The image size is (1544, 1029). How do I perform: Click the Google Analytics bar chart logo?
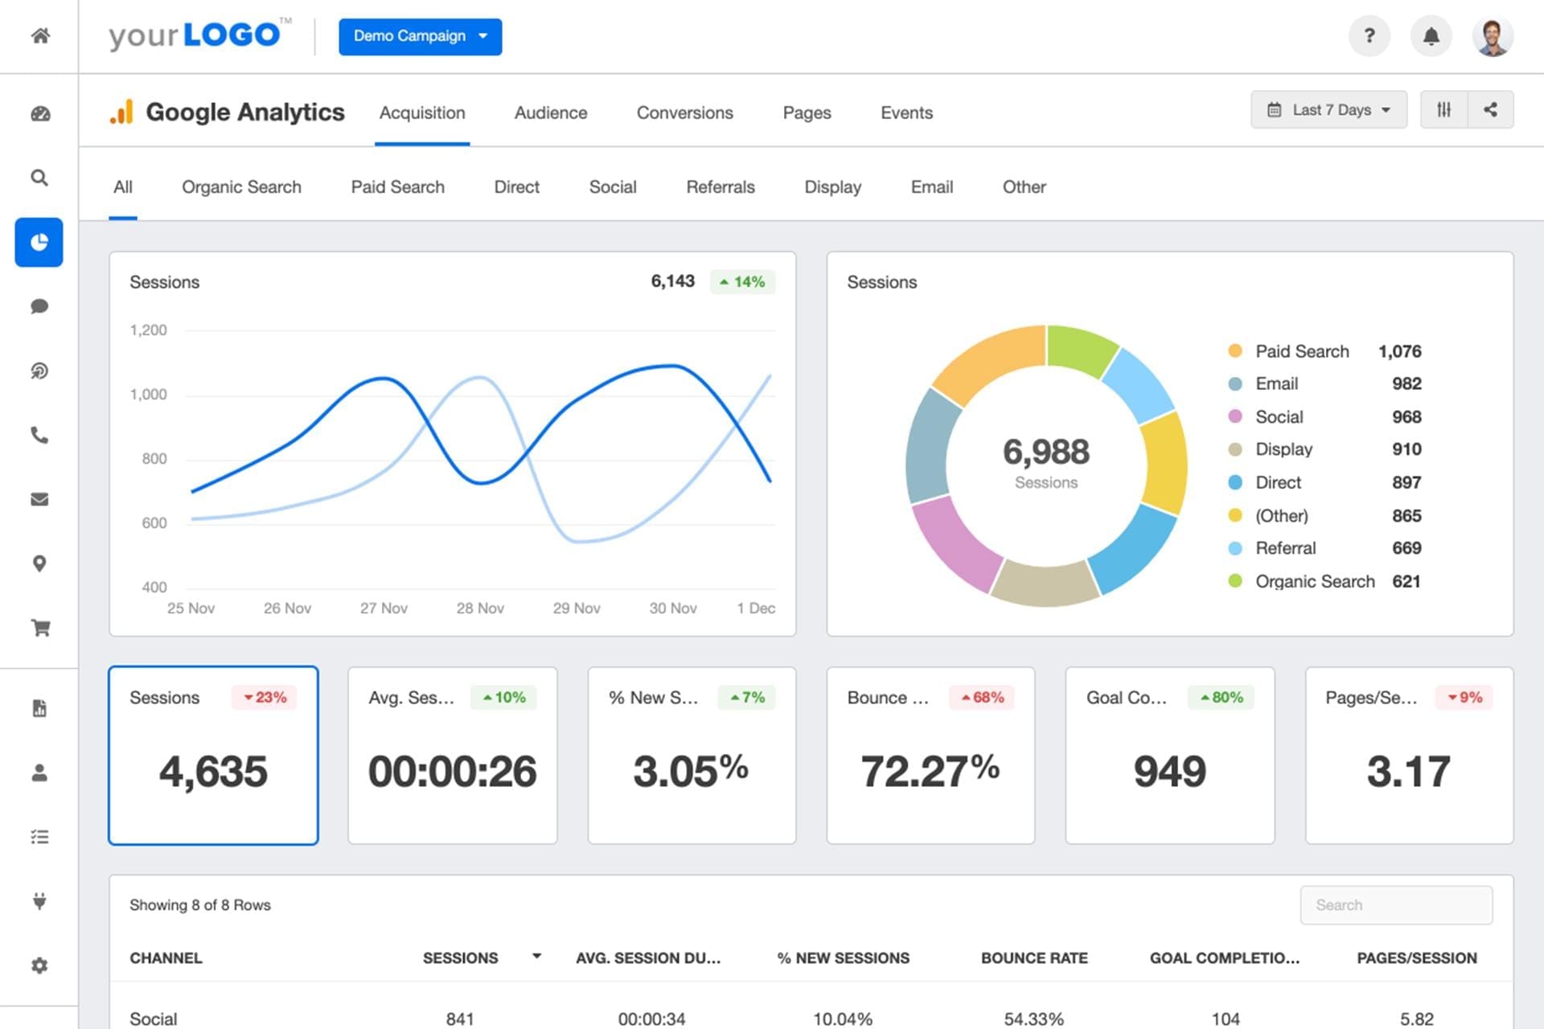[x=121, y=112]
